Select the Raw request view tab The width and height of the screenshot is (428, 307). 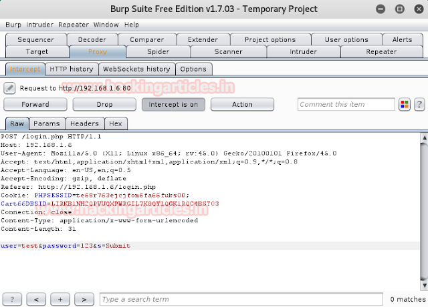pos(17,123)
